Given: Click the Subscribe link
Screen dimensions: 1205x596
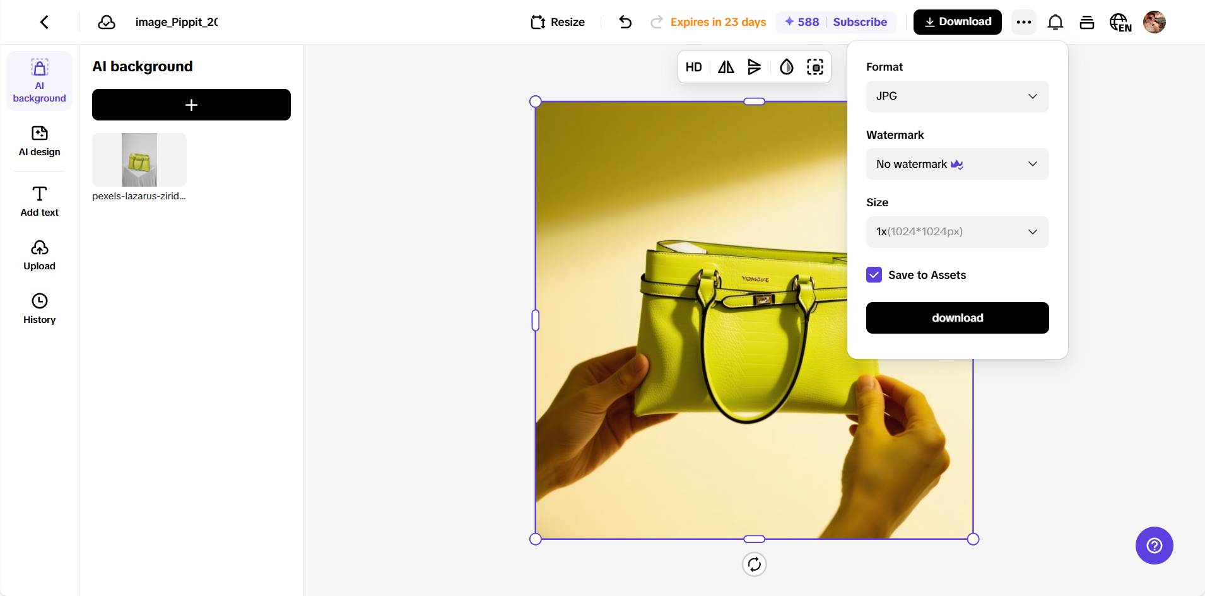Looking at the screenshot, I should (860, 22).
